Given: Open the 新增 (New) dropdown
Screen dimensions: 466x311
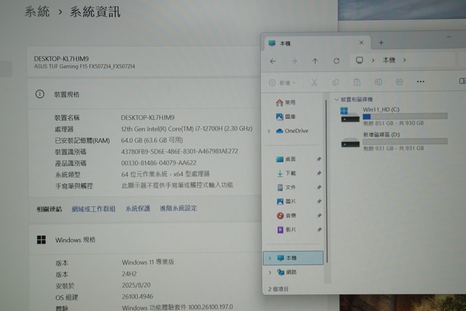Looking at the screenshot, I should [282, 83].
